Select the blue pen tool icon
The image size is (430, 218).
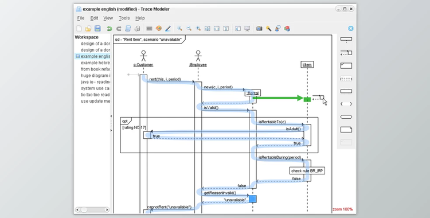tap(168, 29)
